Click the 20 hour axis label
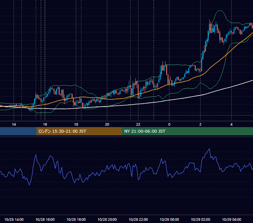The height and width of the screenshot is (223, 253). pyautogui.click(x=107, y=125)
